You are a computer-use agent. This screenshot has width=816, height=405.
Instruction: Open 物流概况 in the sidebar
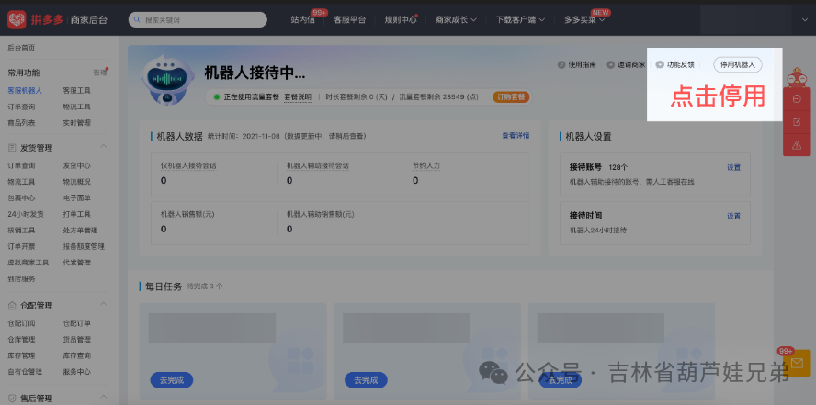[76, 182]
